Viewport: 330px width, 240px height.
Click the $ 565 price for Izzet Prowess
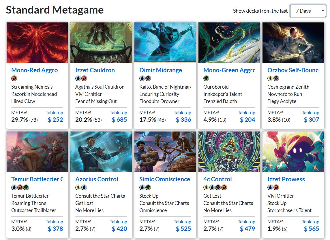(x=312, y=229)
